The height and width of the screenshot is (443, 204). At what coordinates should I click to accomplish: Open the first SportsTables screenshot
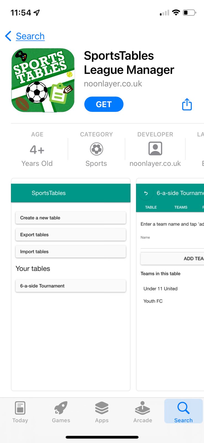pyautogui.click(x=71, y=285)
